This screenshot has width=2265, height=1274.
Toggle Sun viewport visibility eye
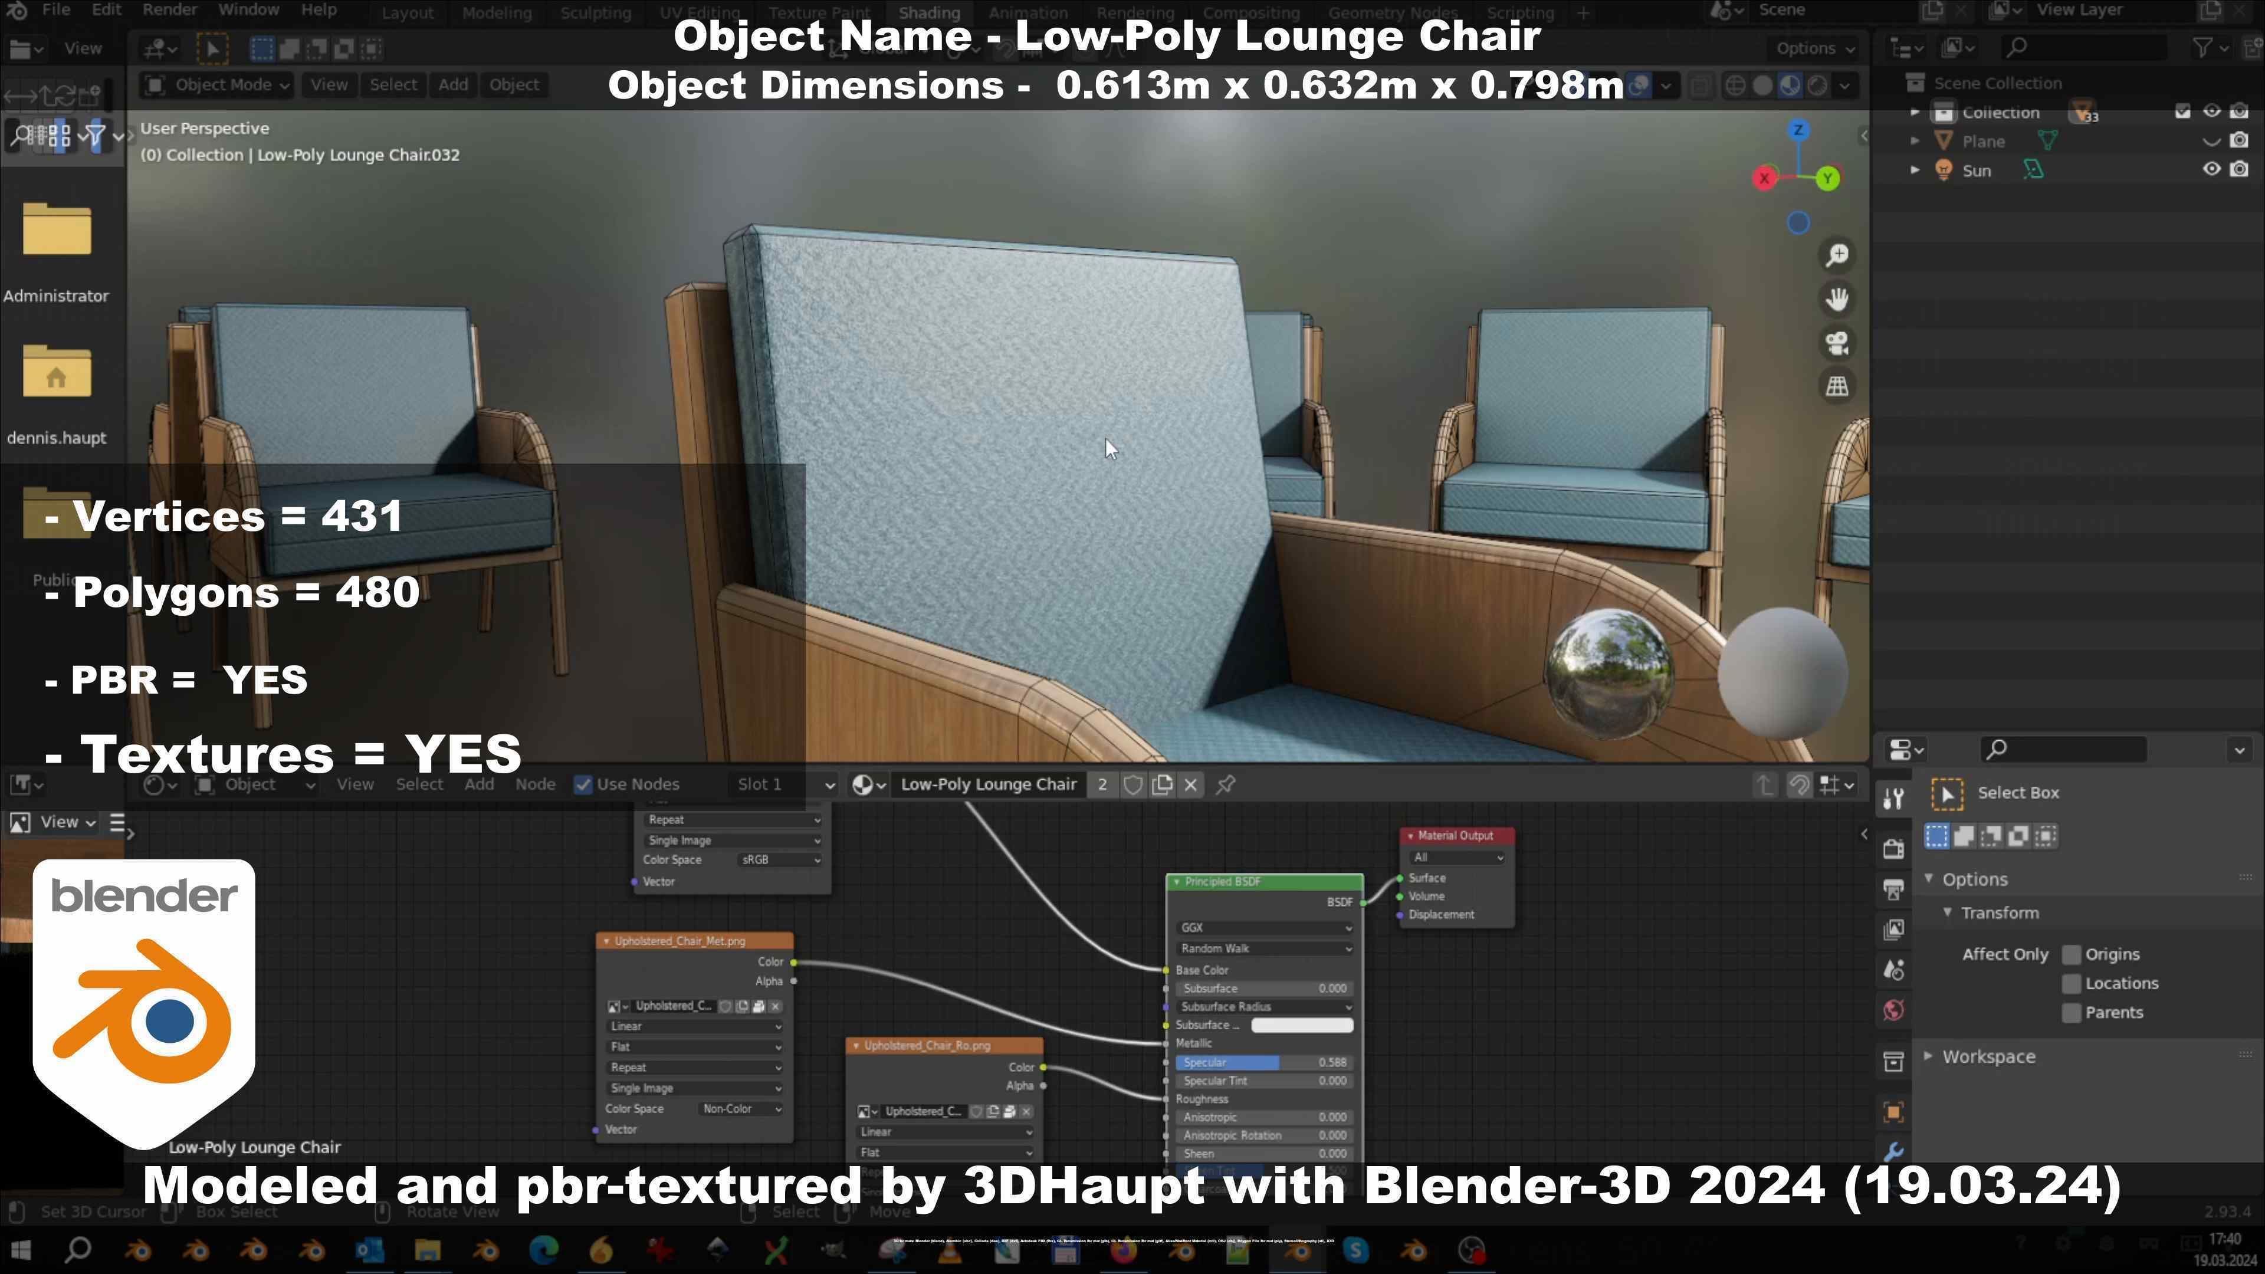[x=2211, y=170]
